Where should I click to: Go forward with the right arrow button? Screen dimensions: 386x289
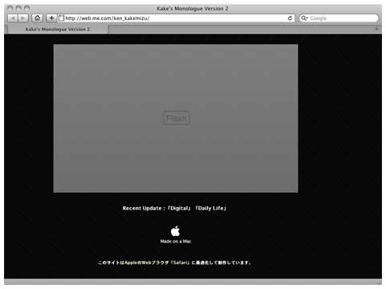[23, 18]
